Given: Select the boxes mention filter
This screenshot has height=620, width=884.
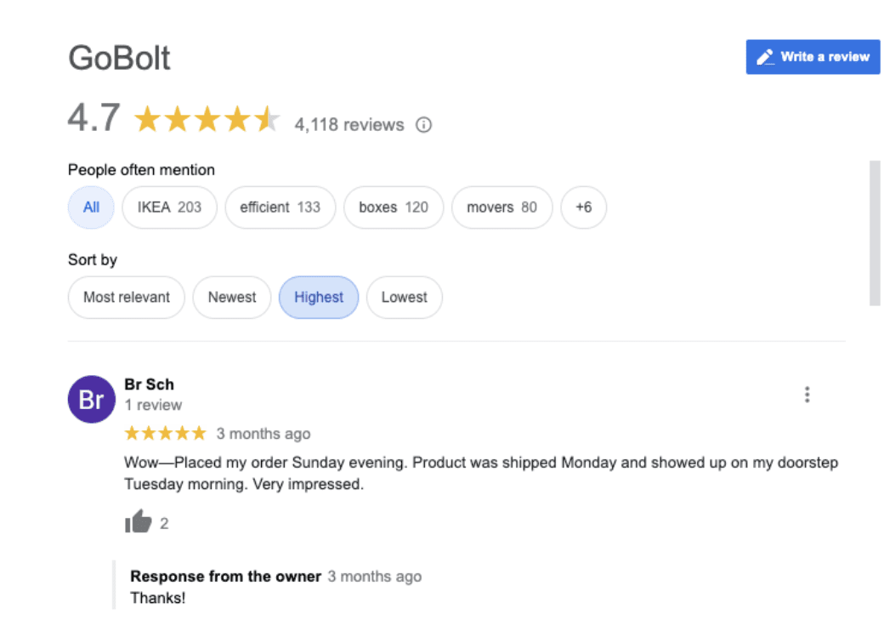Looking at the screenshot, I should (x=393, y=208).
